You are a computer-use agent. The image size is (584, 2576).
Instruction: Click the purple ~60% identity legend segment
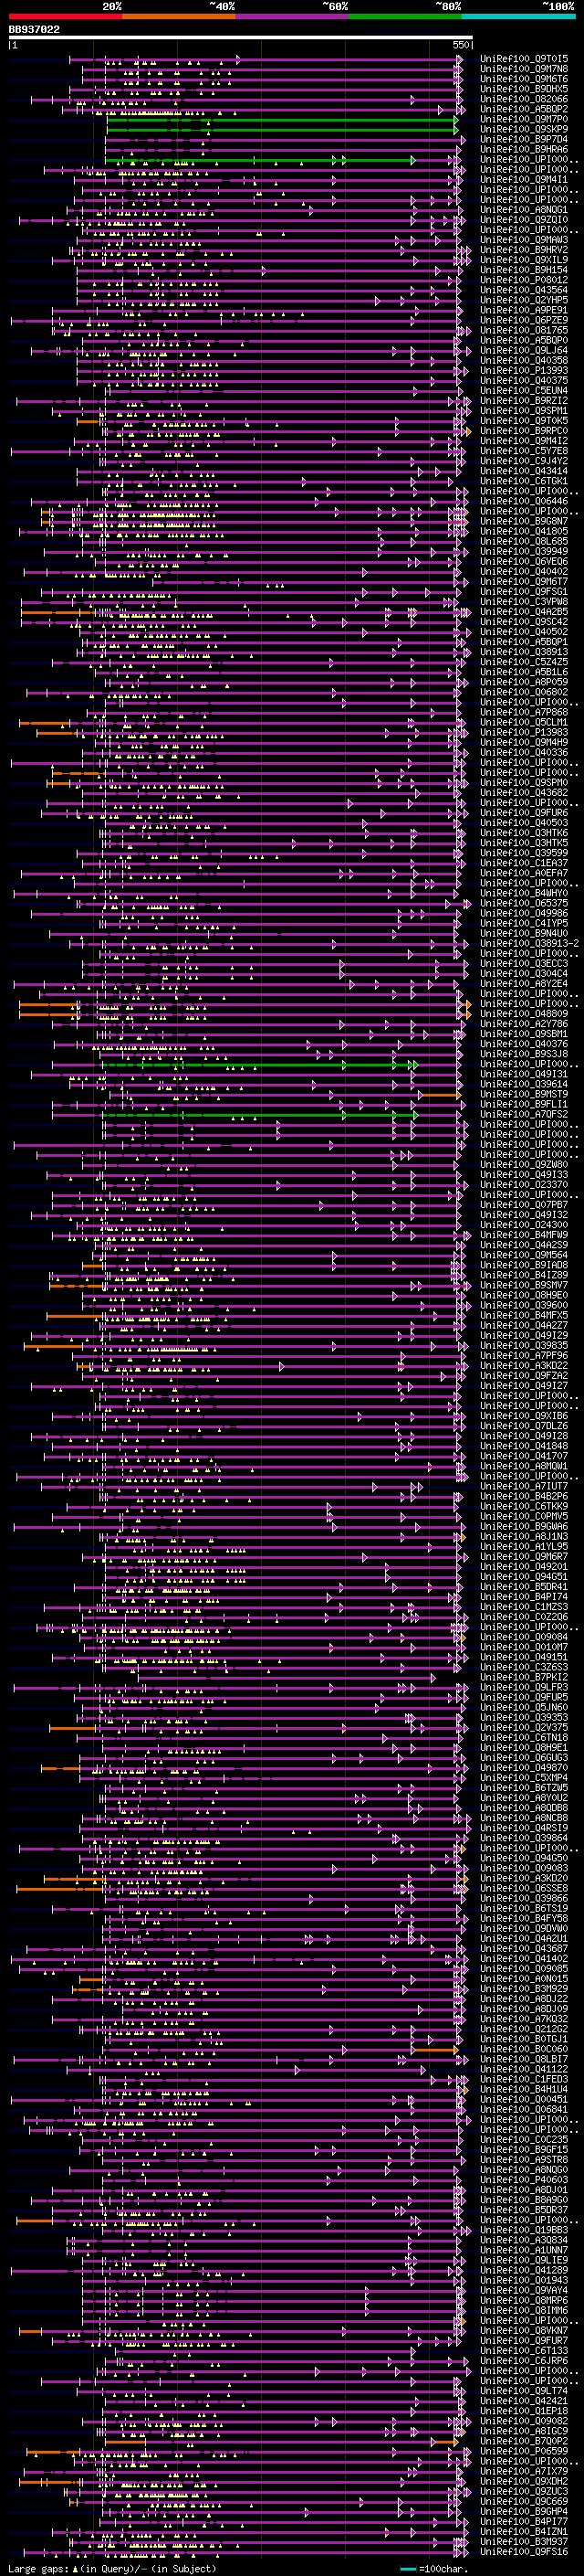[293, 17]
